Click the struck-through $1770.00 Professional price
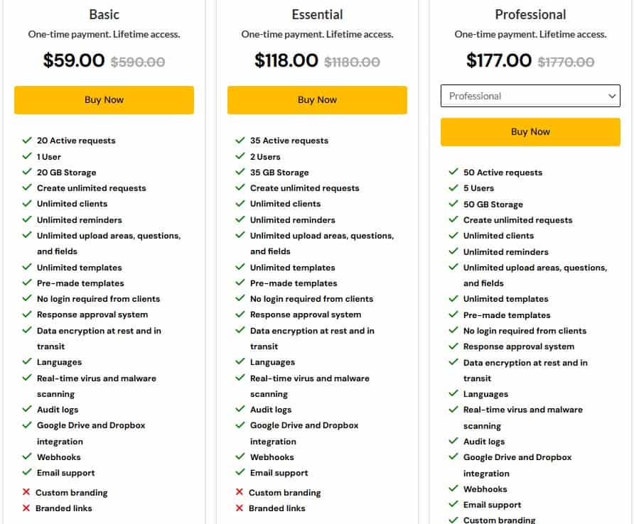Screen dimensions: 634x524 coord(566,62)
